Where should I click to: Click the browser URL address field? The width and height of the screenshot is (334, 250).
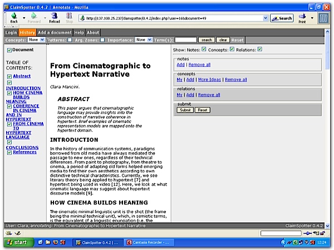coord(174,18)
